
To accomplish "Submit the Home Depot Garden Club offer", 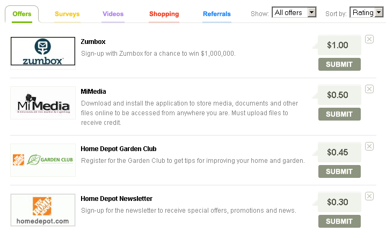I will click(x=339, y=171).
